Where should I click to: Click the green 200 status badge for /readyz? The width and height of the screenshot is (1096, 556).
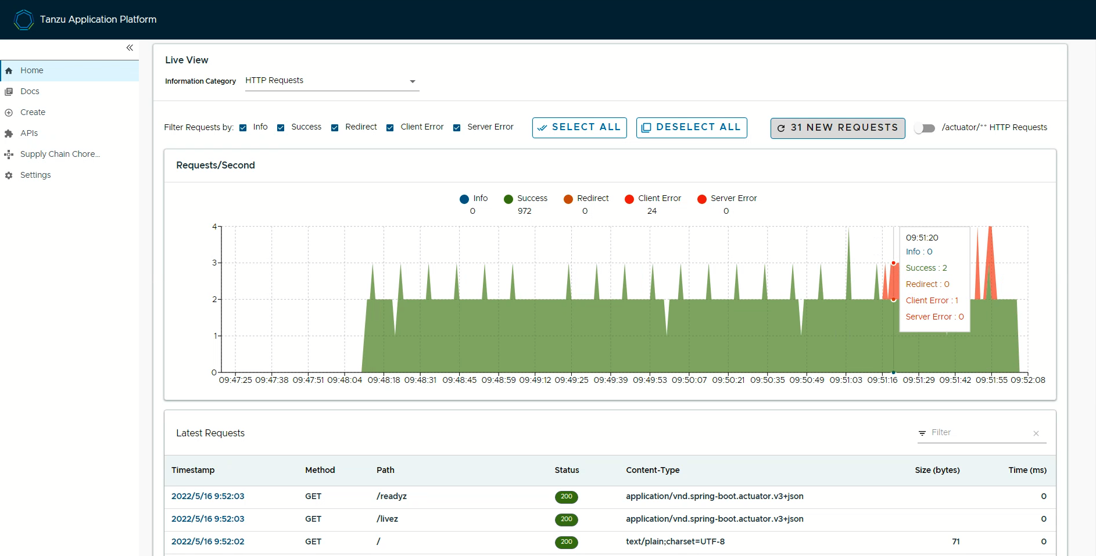tap(567, 497)
